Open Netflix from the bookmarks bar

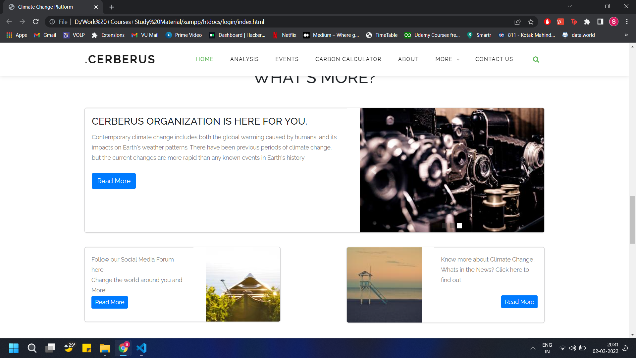[x=285, y=35]
